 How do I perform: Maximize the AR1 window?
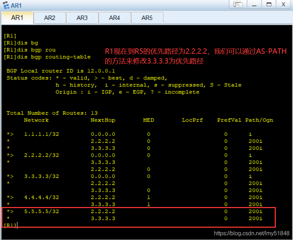click(269, 4)
